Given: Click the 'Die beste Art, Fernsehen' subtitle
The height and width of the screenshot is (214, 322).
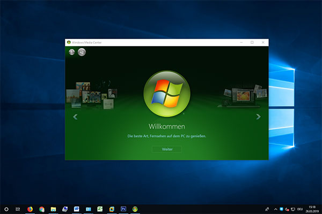Looking at the screenshot, I should (x=167, y=136).
